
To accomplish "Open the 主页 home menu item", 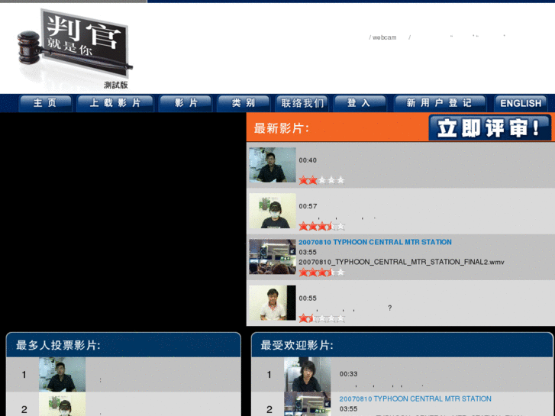I will point(45,103).
